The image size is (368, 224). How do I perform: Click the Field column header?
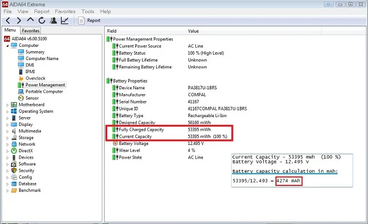pos(145,31)
